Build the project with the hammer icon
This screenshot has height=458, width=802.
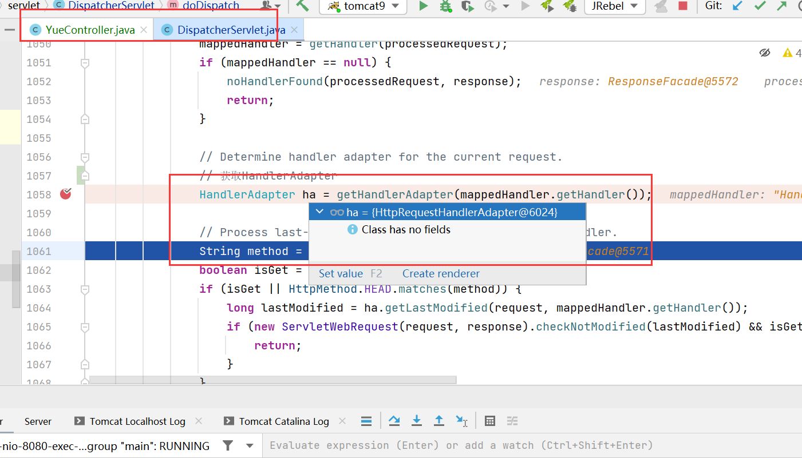click(302, 6)
